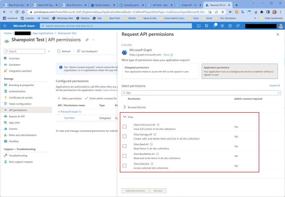Open Directories and subscriptions filter icon
Screen dimensions: 285x197
(207, 26)
